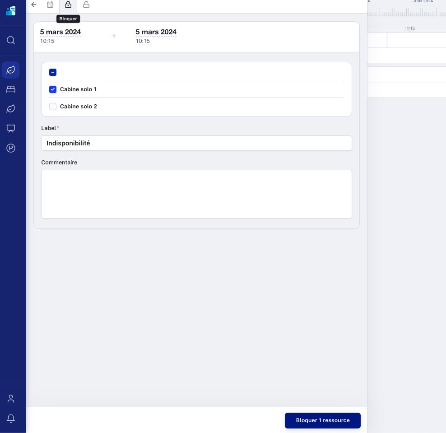Select the highlighted leaf sidebar icon
Image resolution: width=446 pixels, height=433 pixels.
coord(11,70)
